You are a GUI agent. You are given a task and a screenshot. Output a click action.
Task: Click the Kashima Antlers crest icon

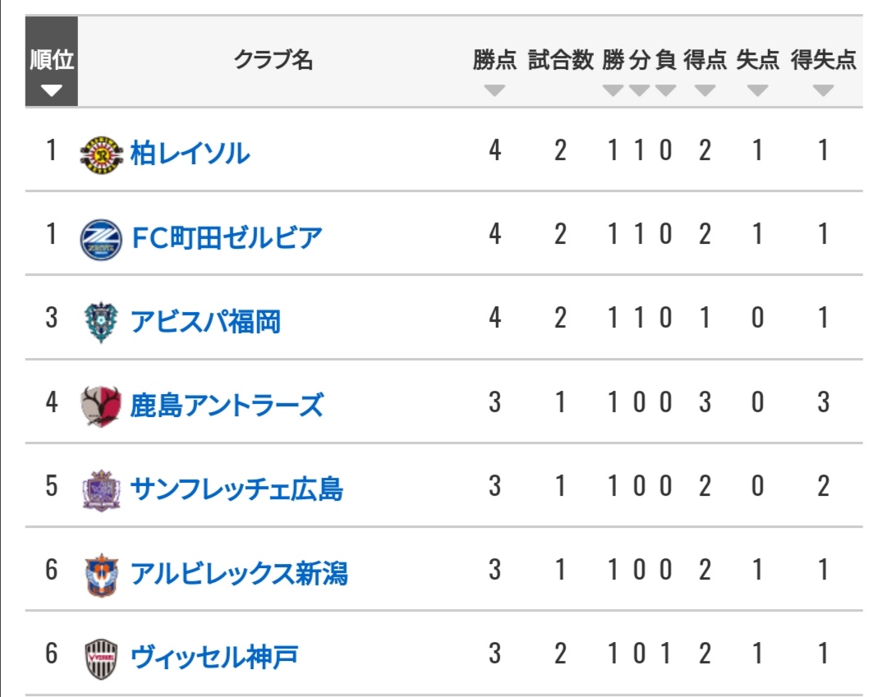[101, 406]
